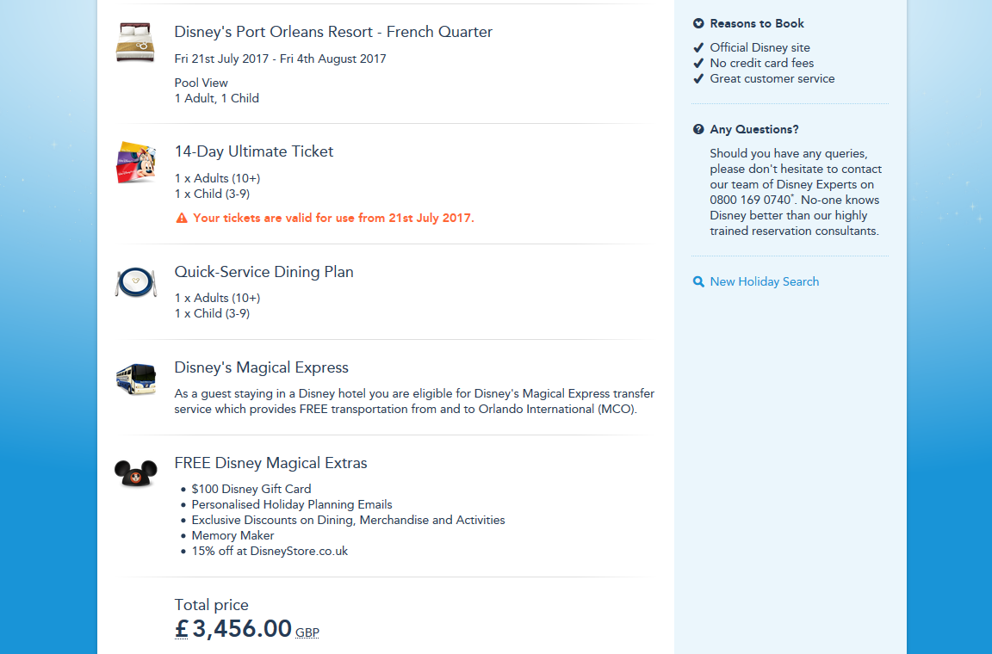Click the FREE Disney Magical Extras heading
The height and width of the screenshot is (654, 992).
pos(270,463)
